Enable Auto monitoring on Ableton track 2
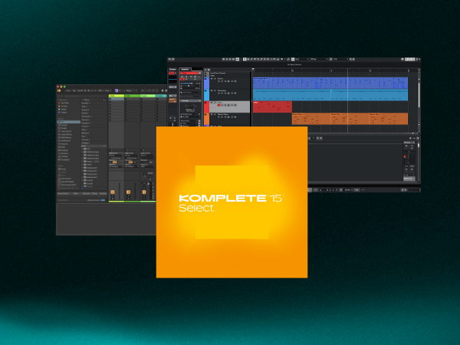 click(x=130, y=162)
